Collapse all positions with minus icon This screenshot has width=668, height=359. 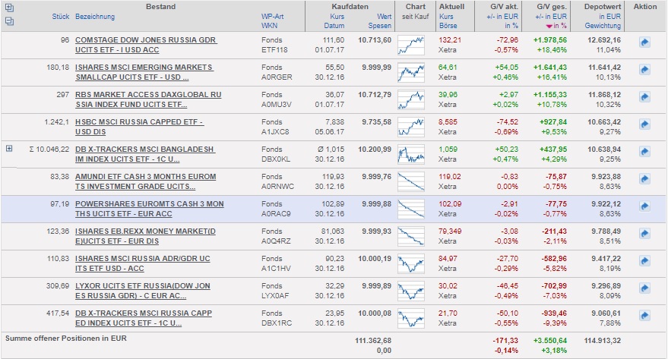8,20
